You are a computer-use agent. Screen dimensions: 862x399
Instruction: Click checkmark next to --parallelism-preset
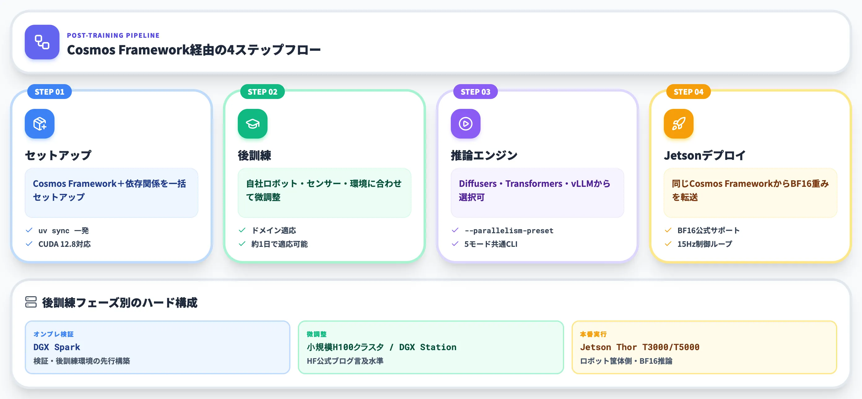(455, 230)
